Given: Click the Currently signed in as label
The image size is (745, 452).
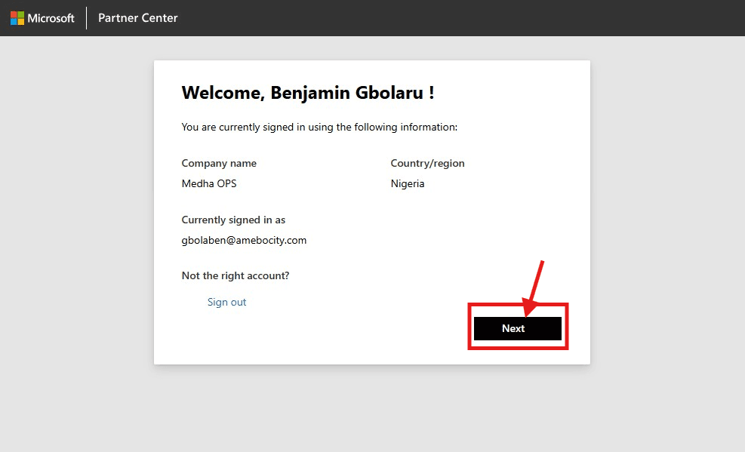Looking at the screenshot, I should (233, 220).
